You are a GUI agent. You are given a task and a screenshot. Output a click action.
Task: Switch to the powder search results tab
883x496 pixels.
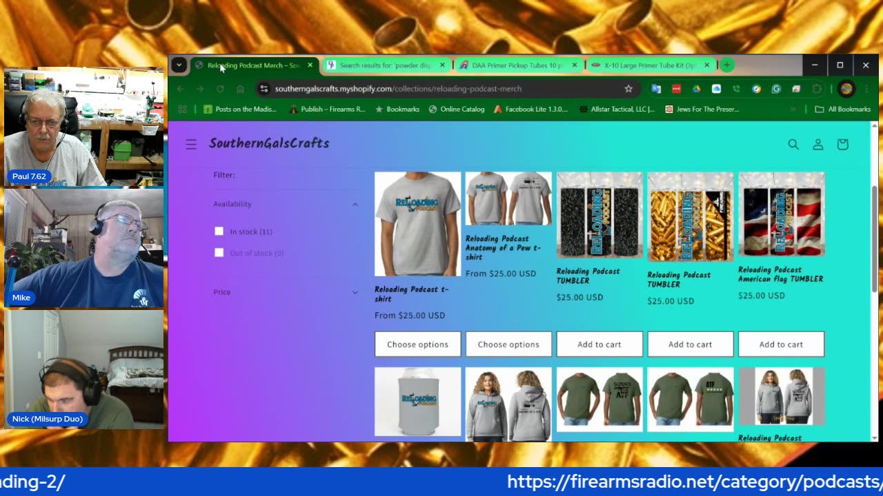[384, 65]
